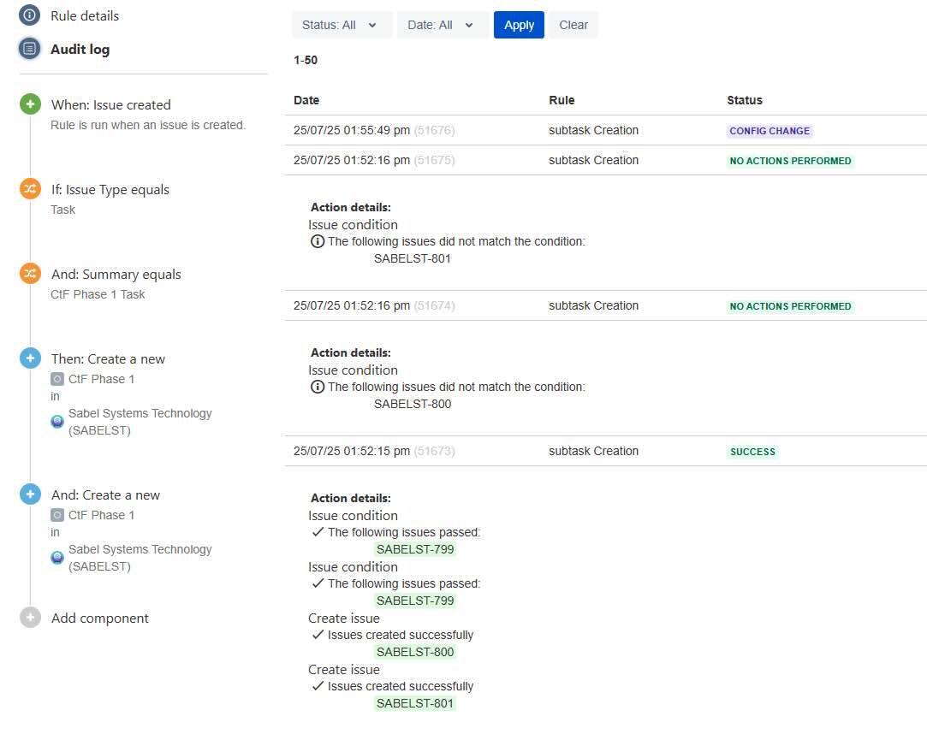Click Sabel Systems project avatar under And action
927x734 pixels.
click(56, 557)
